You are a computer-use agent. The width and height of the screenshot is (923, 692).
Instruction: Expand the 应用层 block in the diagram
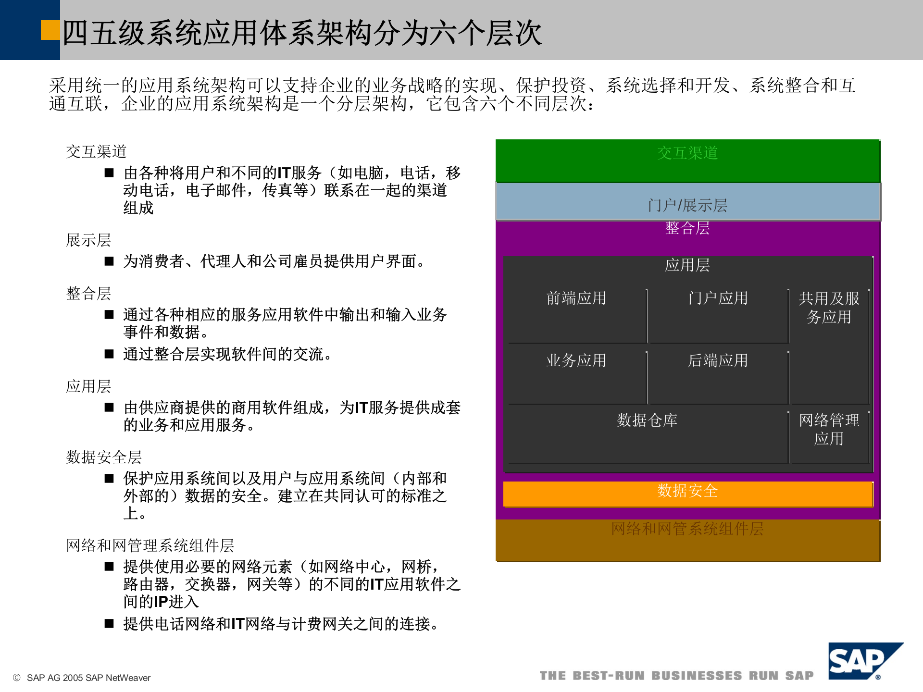[x=687, y=265]
